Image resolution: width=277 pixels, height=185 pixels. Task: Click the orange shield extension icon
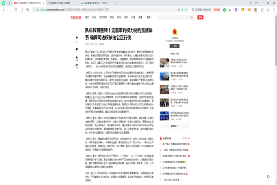click(242, 10)
